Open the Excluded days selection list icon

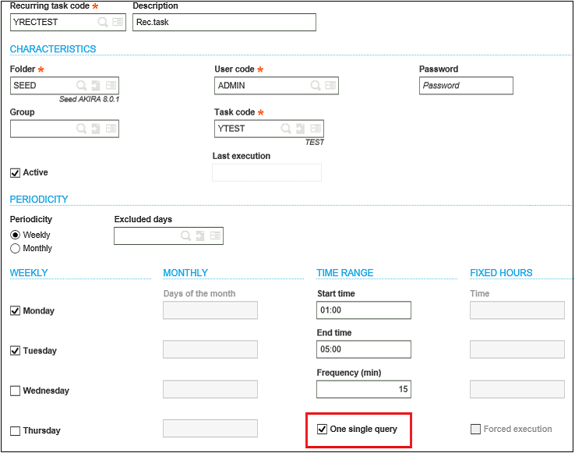[215, 235]
